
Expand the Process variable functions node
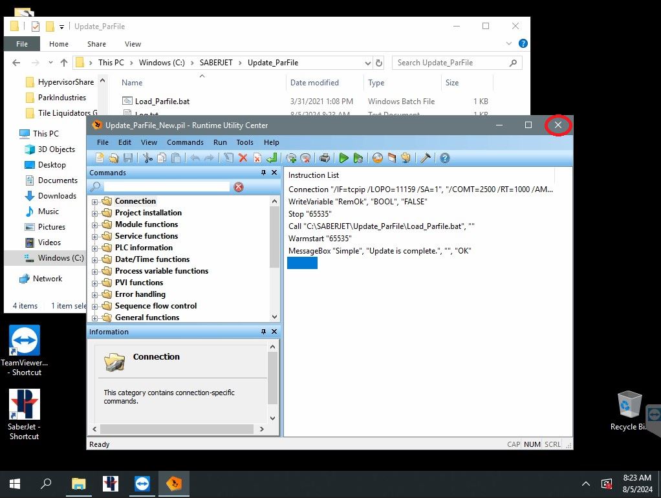pos(94,272)
